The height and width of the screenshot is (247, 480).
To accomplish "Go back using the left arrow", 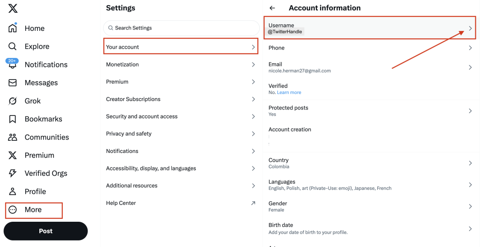I will click(x=272, y=8).
